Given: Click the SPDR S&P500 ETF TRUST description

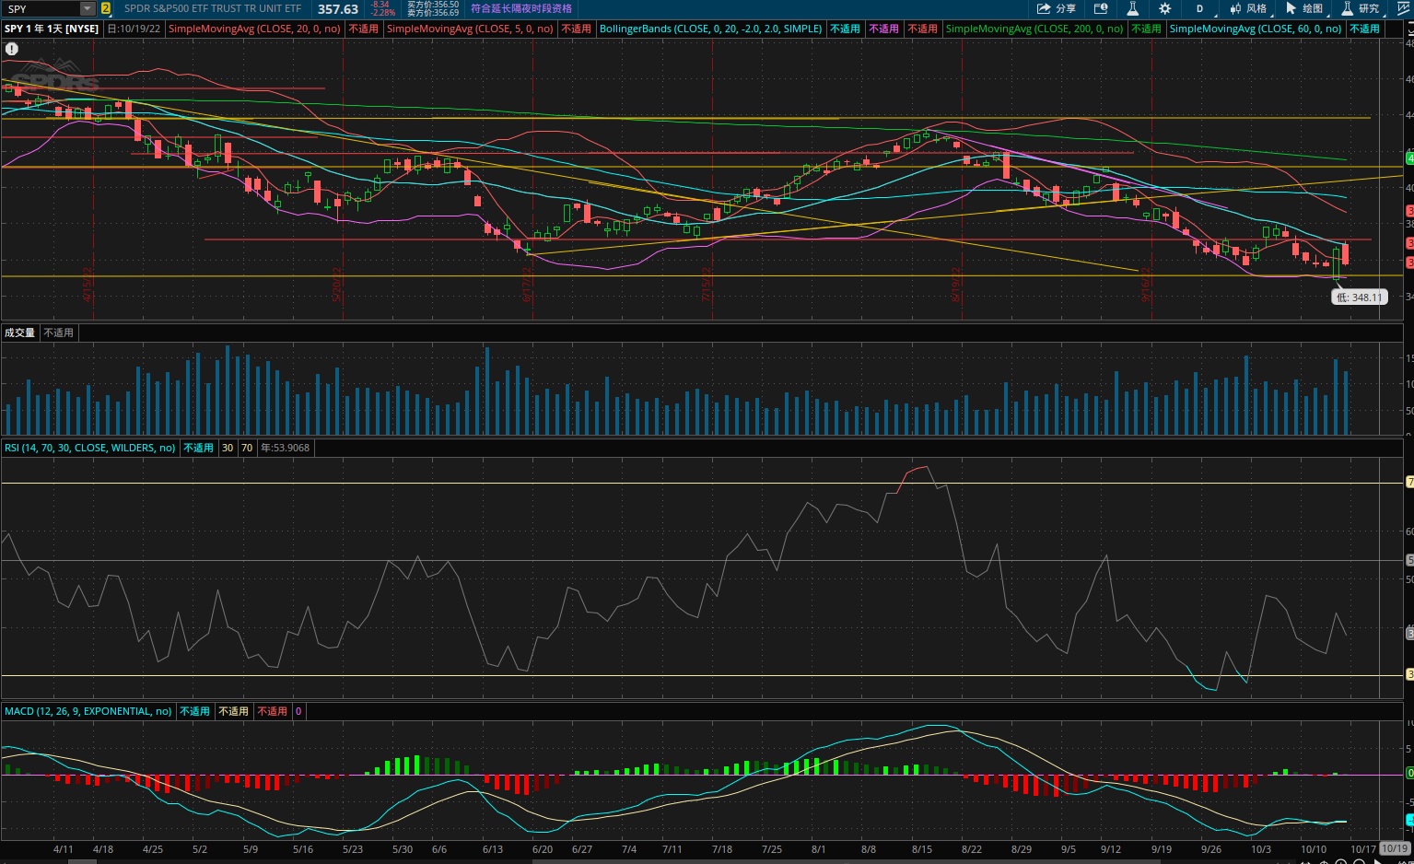Looking at the screenshot, I should tap(213, 8).
